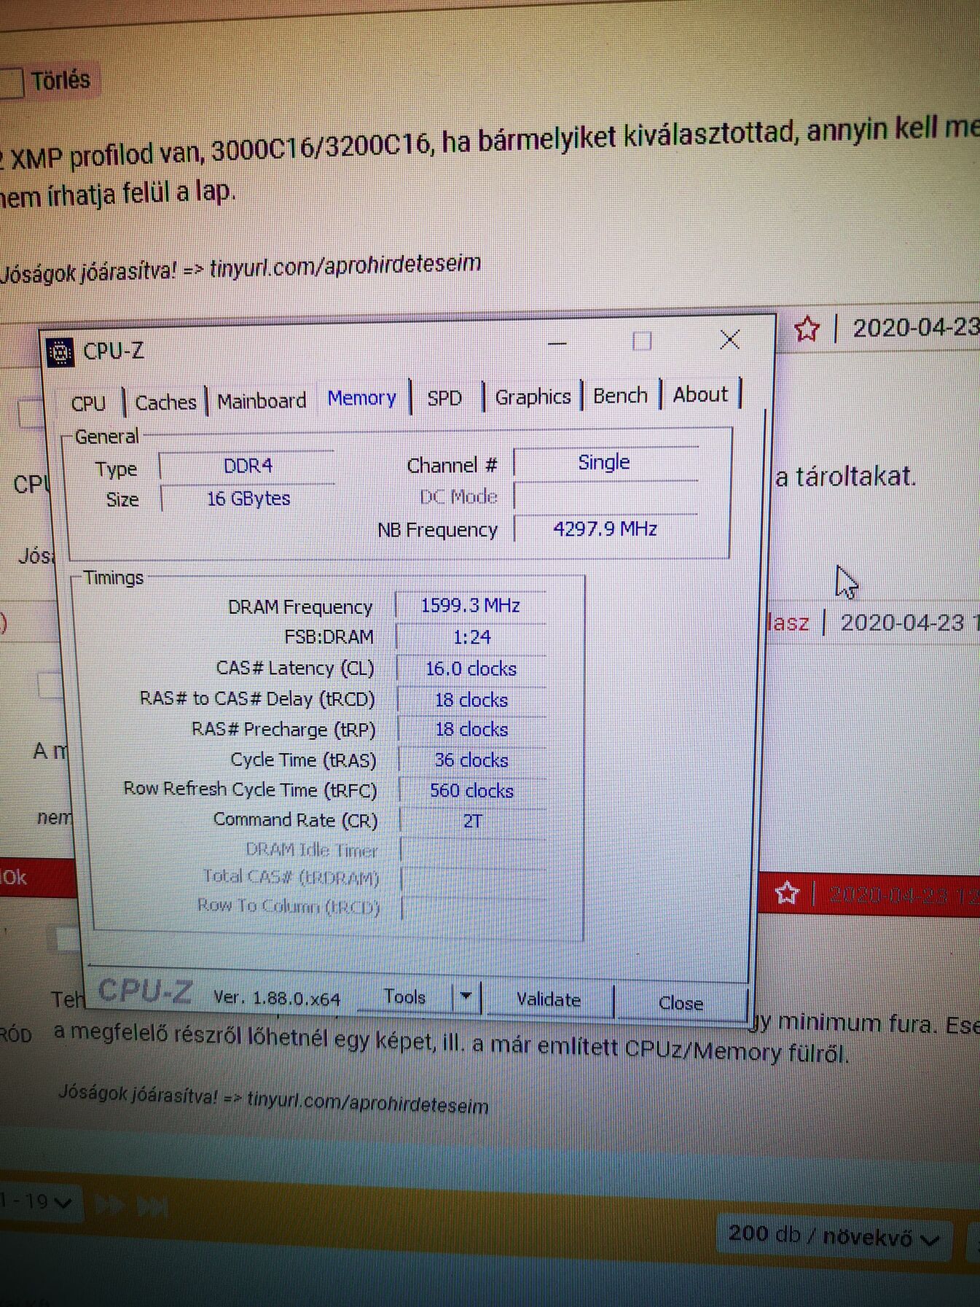Click the CAS# Latency 16.0 clocks value
Viewport: 980px width, 1307px height.
click(471, 669)
